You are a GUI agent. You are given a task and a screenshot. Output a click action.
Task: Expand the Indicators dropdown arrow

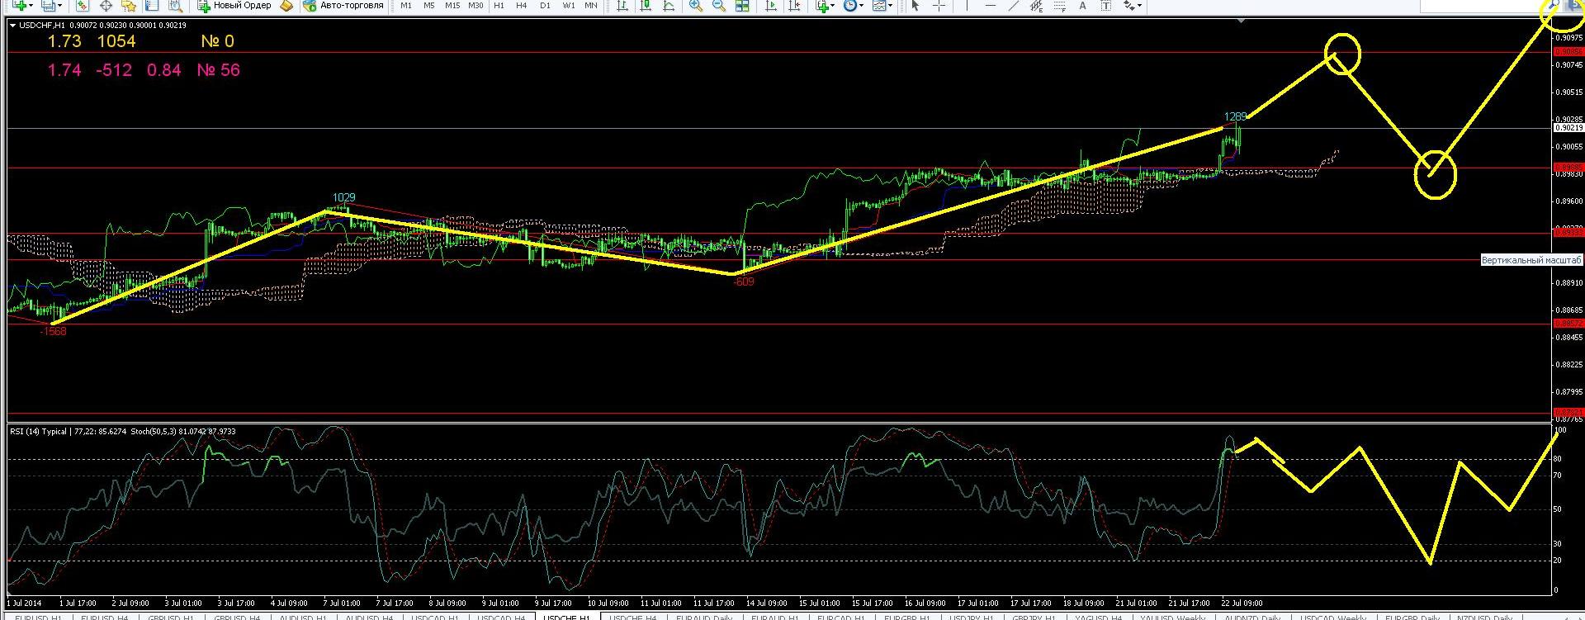[x=833, y=6]
